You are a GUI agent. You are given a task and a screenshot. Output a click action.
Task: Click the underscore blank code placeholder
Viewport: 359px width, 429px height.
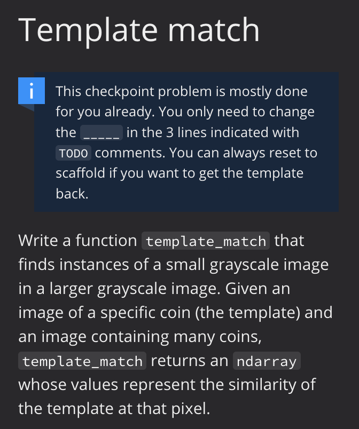(102, 133)
